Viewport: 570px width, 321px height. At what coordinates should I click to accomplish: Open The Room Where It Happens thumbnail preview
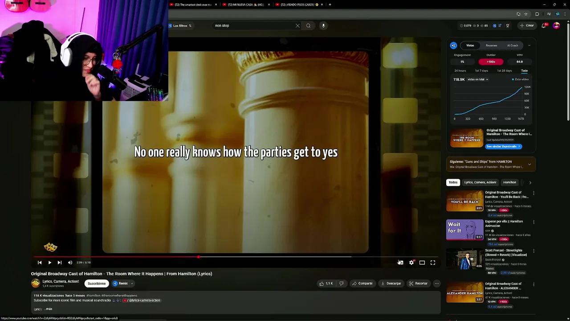466,138
